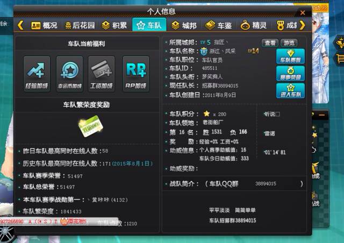Click the 车队今日助威值 333 value

click(245, 159)
